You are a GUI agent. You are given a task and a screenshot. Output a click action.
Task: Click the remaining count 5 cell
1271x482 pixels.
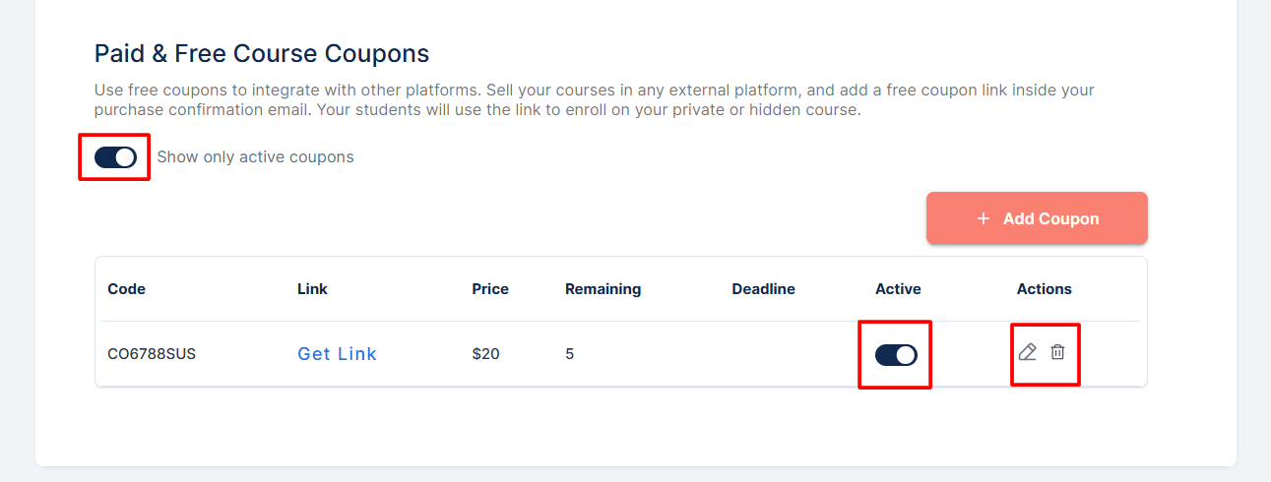(x=569, y=354)
